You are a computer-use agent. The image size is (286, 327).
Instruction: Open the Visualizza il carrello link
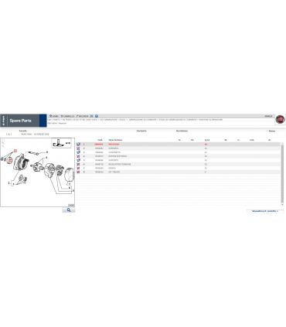(x=265, y=211)
